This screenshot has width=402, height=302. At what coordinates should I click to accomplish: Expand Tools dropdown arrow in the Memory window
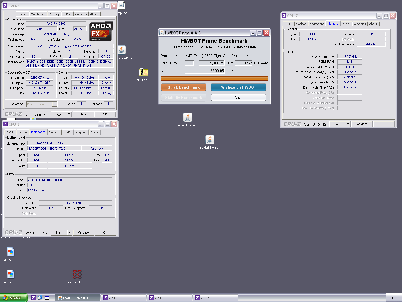click(348, 124)
